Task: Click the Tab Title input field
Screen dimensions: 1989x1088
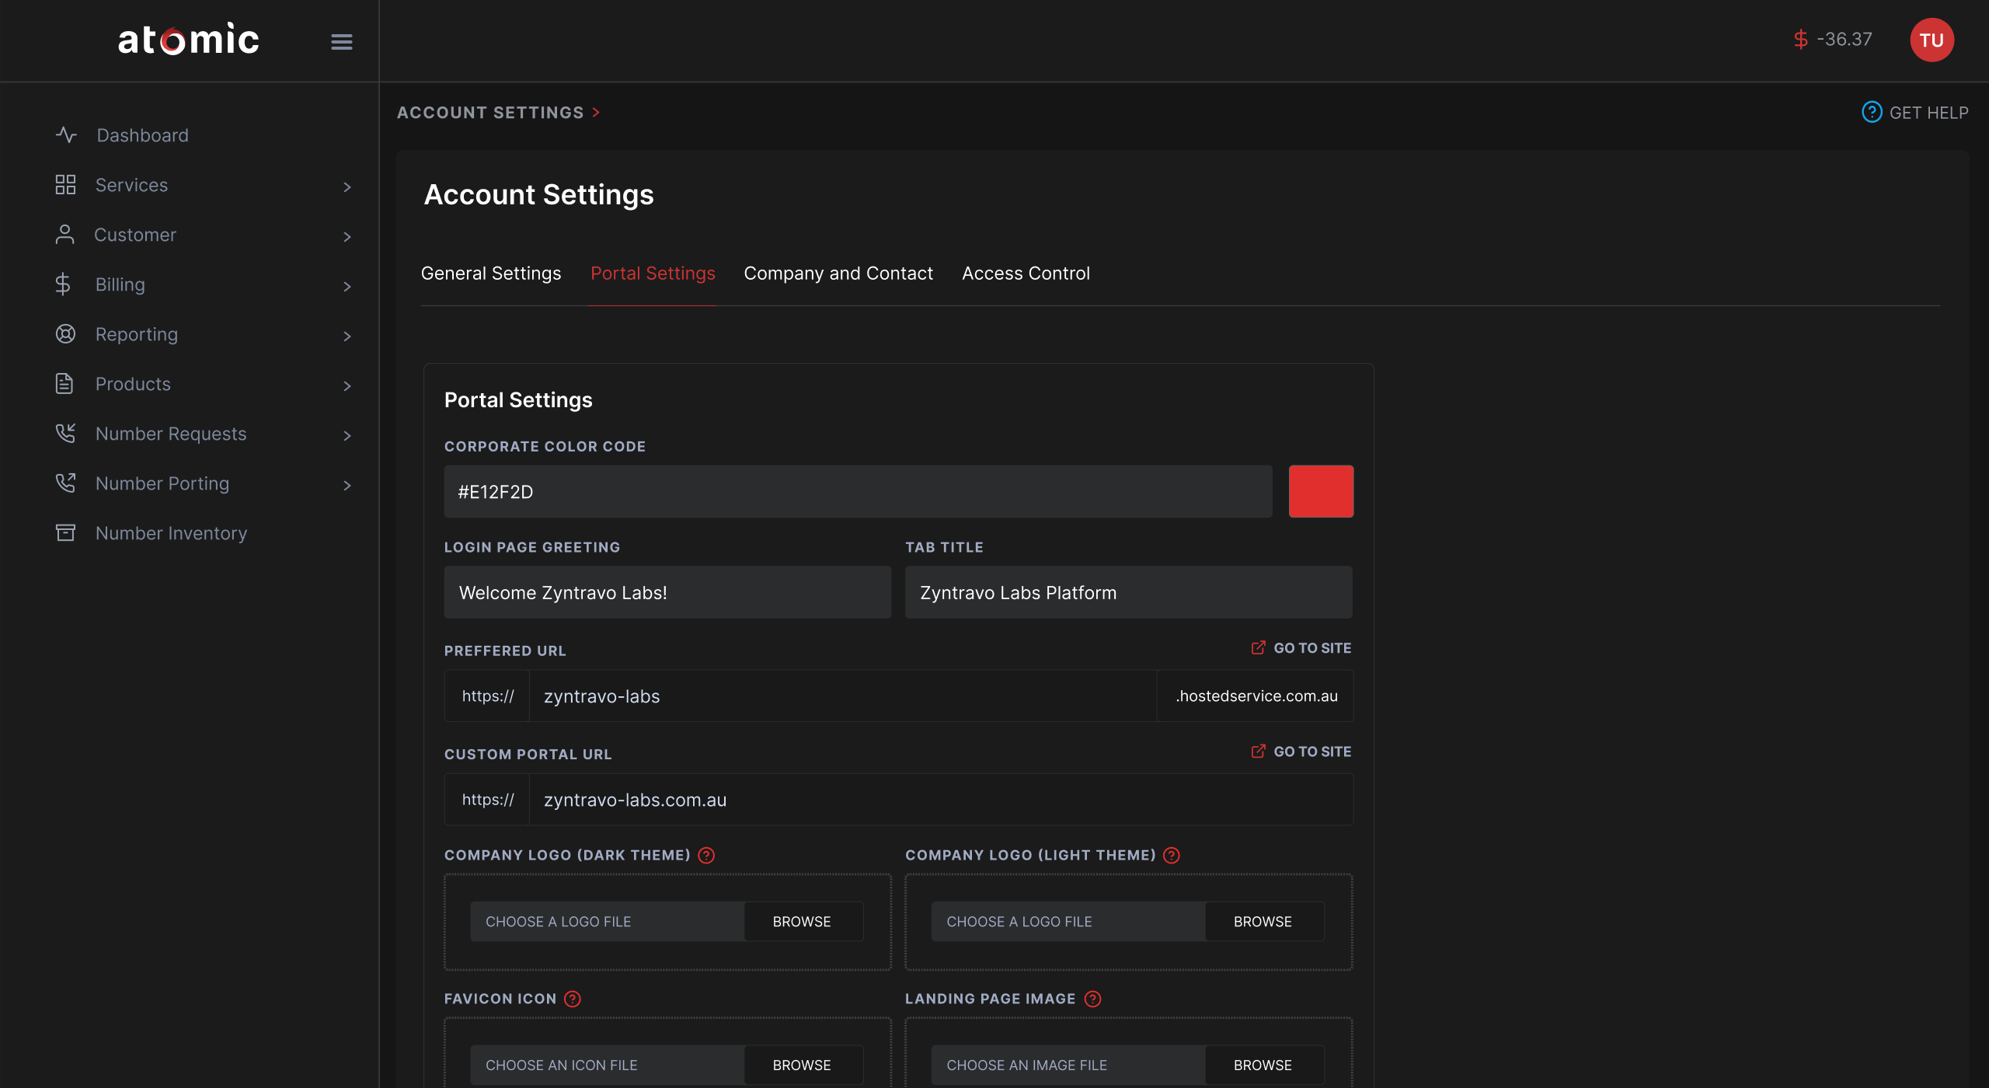Action: pos(1127,592)
